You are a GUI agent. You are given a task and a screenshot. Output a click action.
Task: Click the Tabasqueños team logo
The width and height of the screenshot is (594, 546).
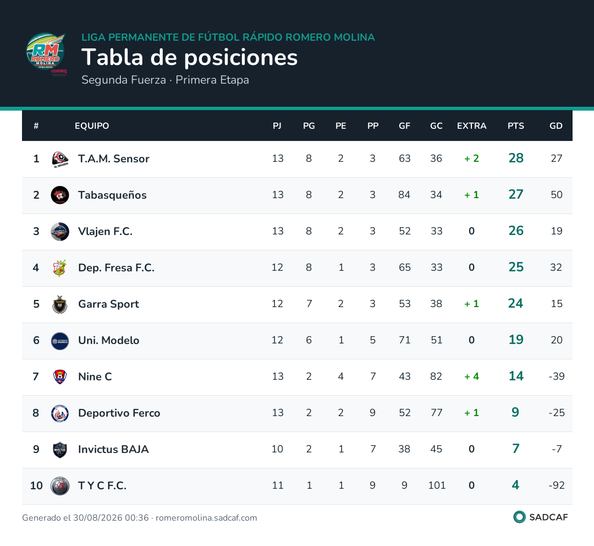(x=60, y=195)
